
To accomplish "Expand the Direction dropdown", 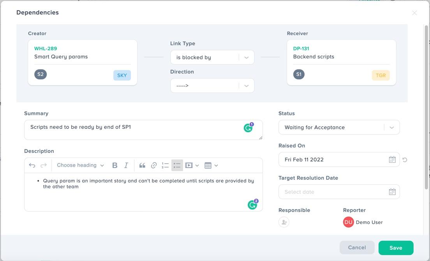I will [212, 85].
